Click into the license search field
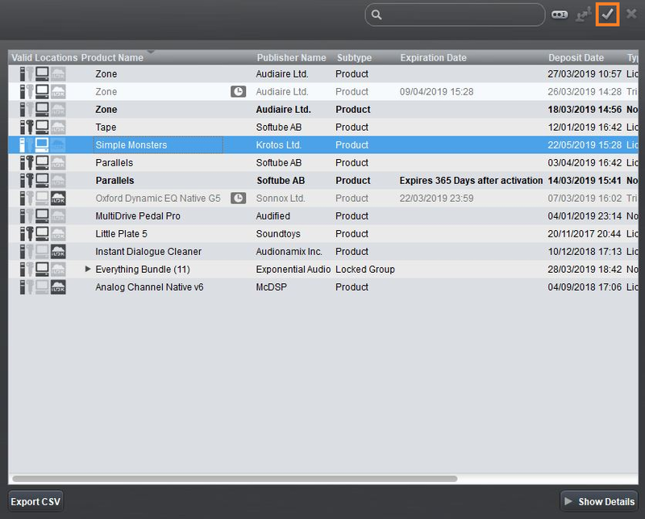 point(455,15)
